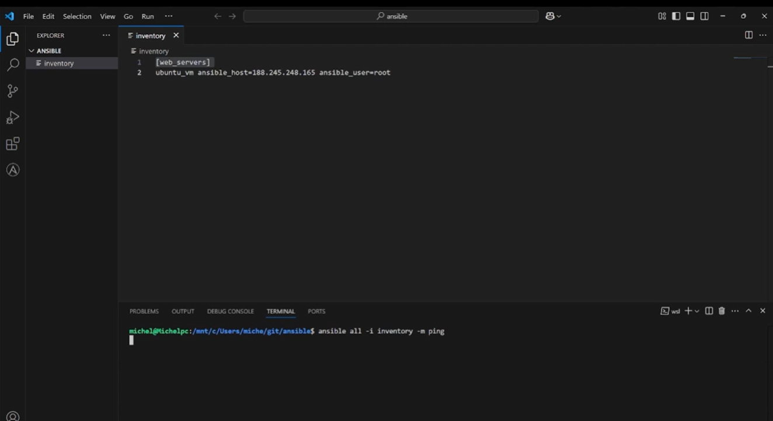Open the Ansible extension view
The image size is (773, 421).
(x=12, y=170)
